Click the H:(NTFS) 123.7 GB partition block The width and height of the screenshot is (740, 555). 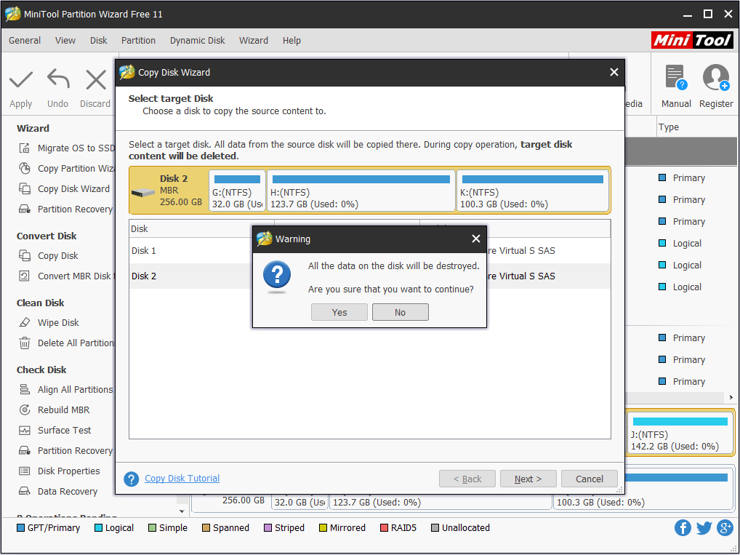[361, 191]
